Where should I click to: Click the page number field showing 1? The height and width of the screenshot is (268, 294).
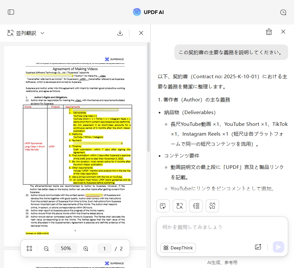click(x=105, y=248)
